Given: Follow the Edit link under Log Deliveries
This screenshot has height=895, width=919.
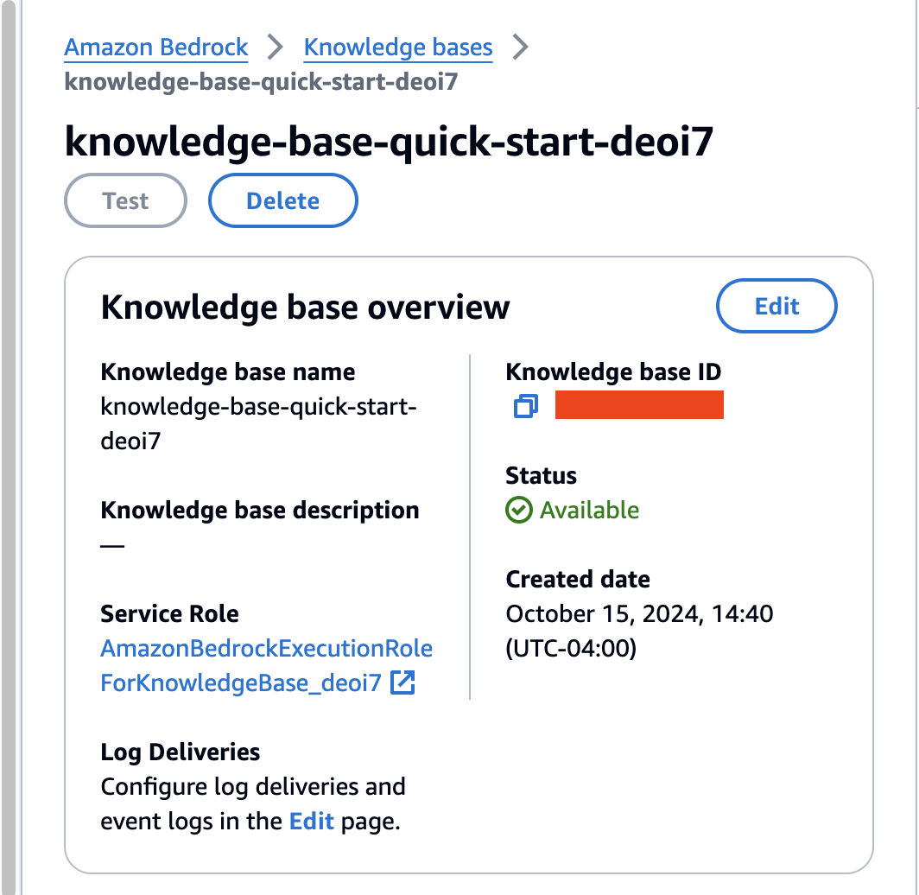Looking at the screenshot, I should tap(311, 821).
